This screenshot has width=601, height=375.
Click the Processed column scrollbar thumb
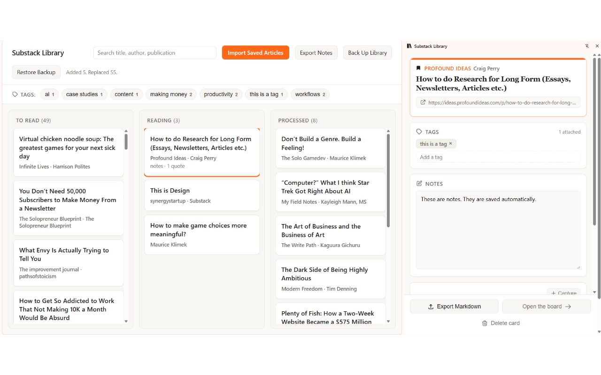coord(388,180)
